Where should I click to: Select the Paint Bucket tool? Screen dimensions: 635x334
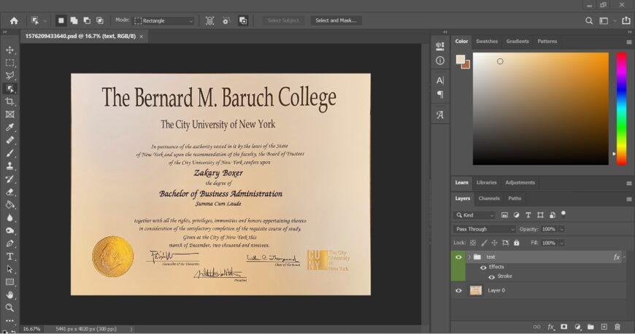point(9,205)
